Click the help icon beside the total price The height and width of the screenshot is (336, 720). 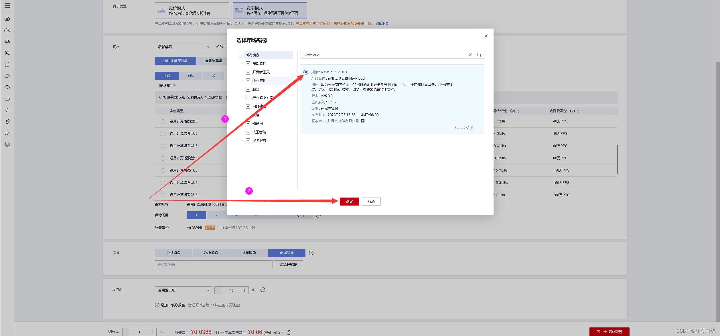[289, 333]
